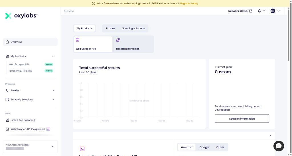
Task: Click the Overview home icon
Action: (7, 42)
